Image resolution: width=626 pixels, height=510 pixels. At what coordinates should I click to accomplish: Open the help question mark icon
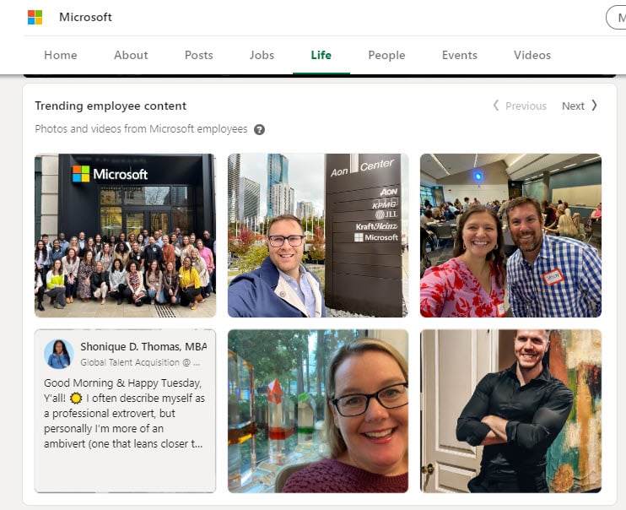pos(259,129)
